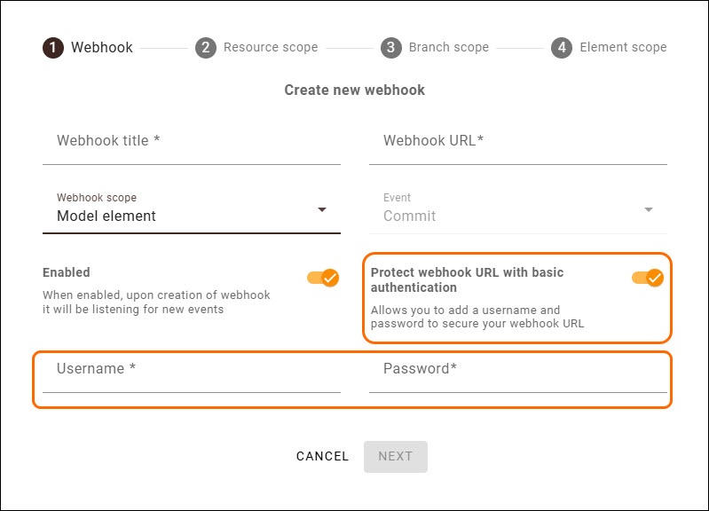The image size is (709, 511).
Task: Go to the Resource scope step
Action: click(x=270, y=47)
